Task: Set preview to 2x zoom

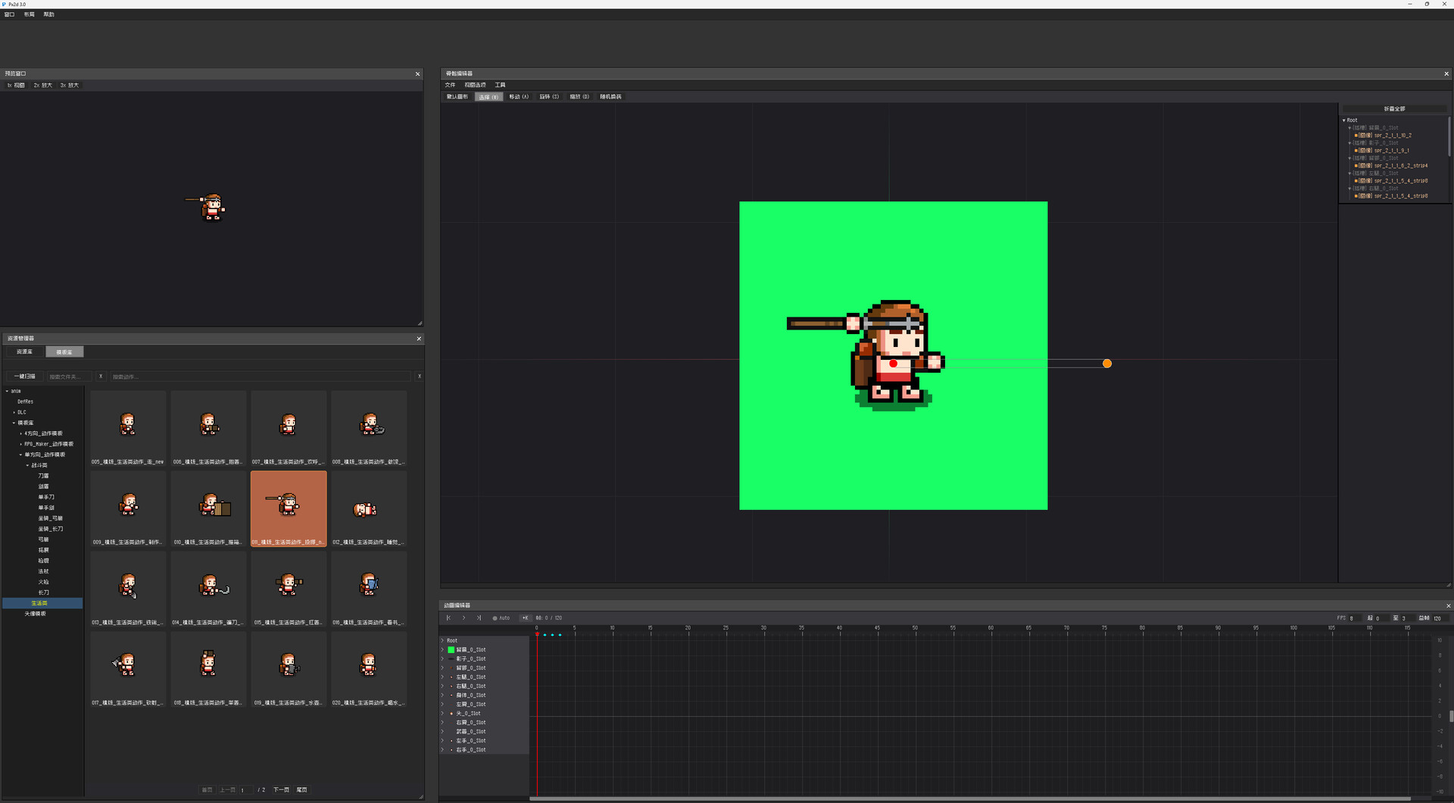Action: (x=43, y=86)
